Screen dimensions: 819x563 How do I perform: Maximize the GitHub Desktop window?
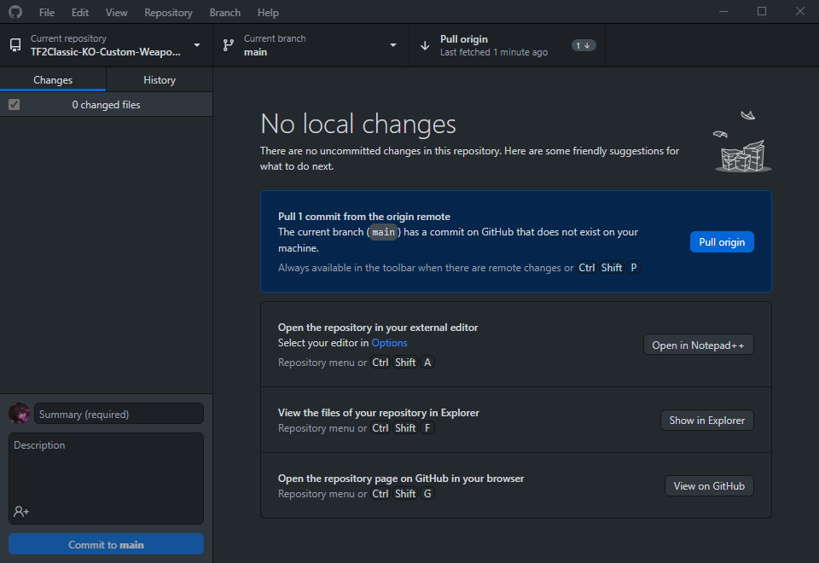coord(762,11)
